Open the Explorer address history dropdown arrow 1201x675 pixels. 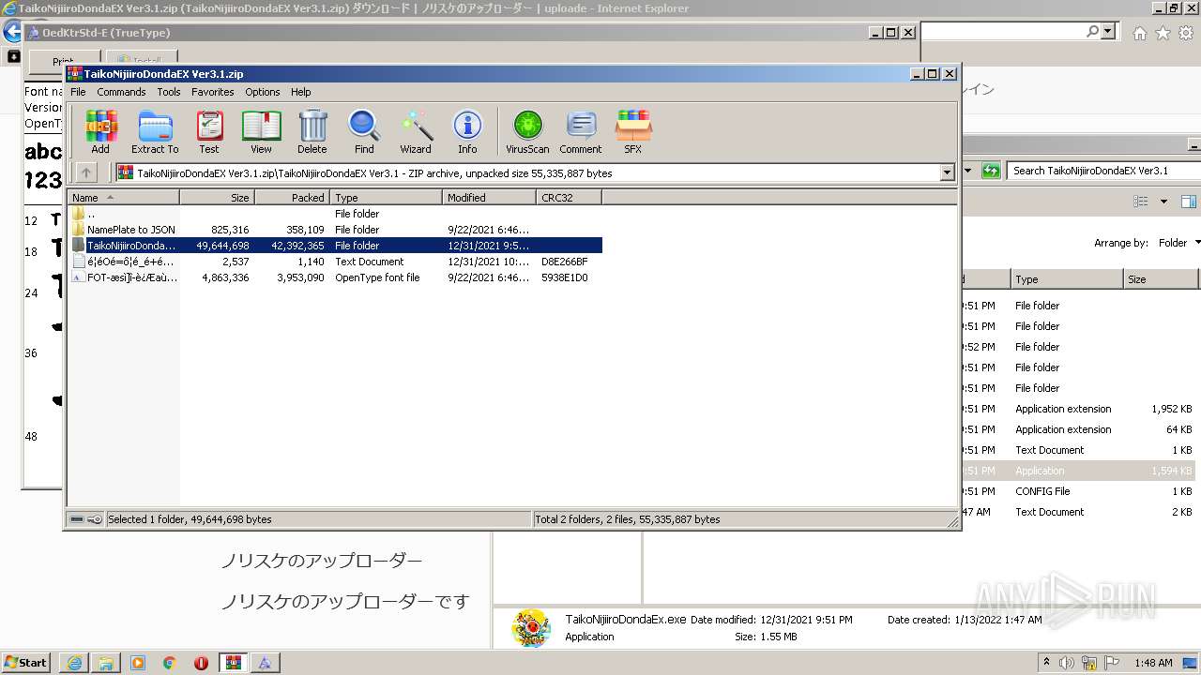coord(968,171)
